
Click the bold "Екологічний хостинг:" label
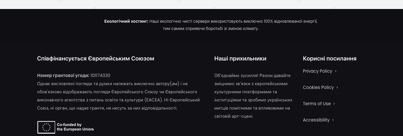[x=126, y=22]
